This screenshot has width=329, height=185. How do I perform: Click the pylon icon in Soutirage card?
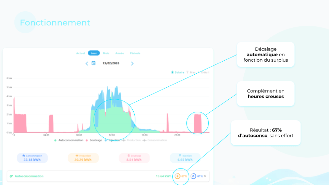coord(127,156)
